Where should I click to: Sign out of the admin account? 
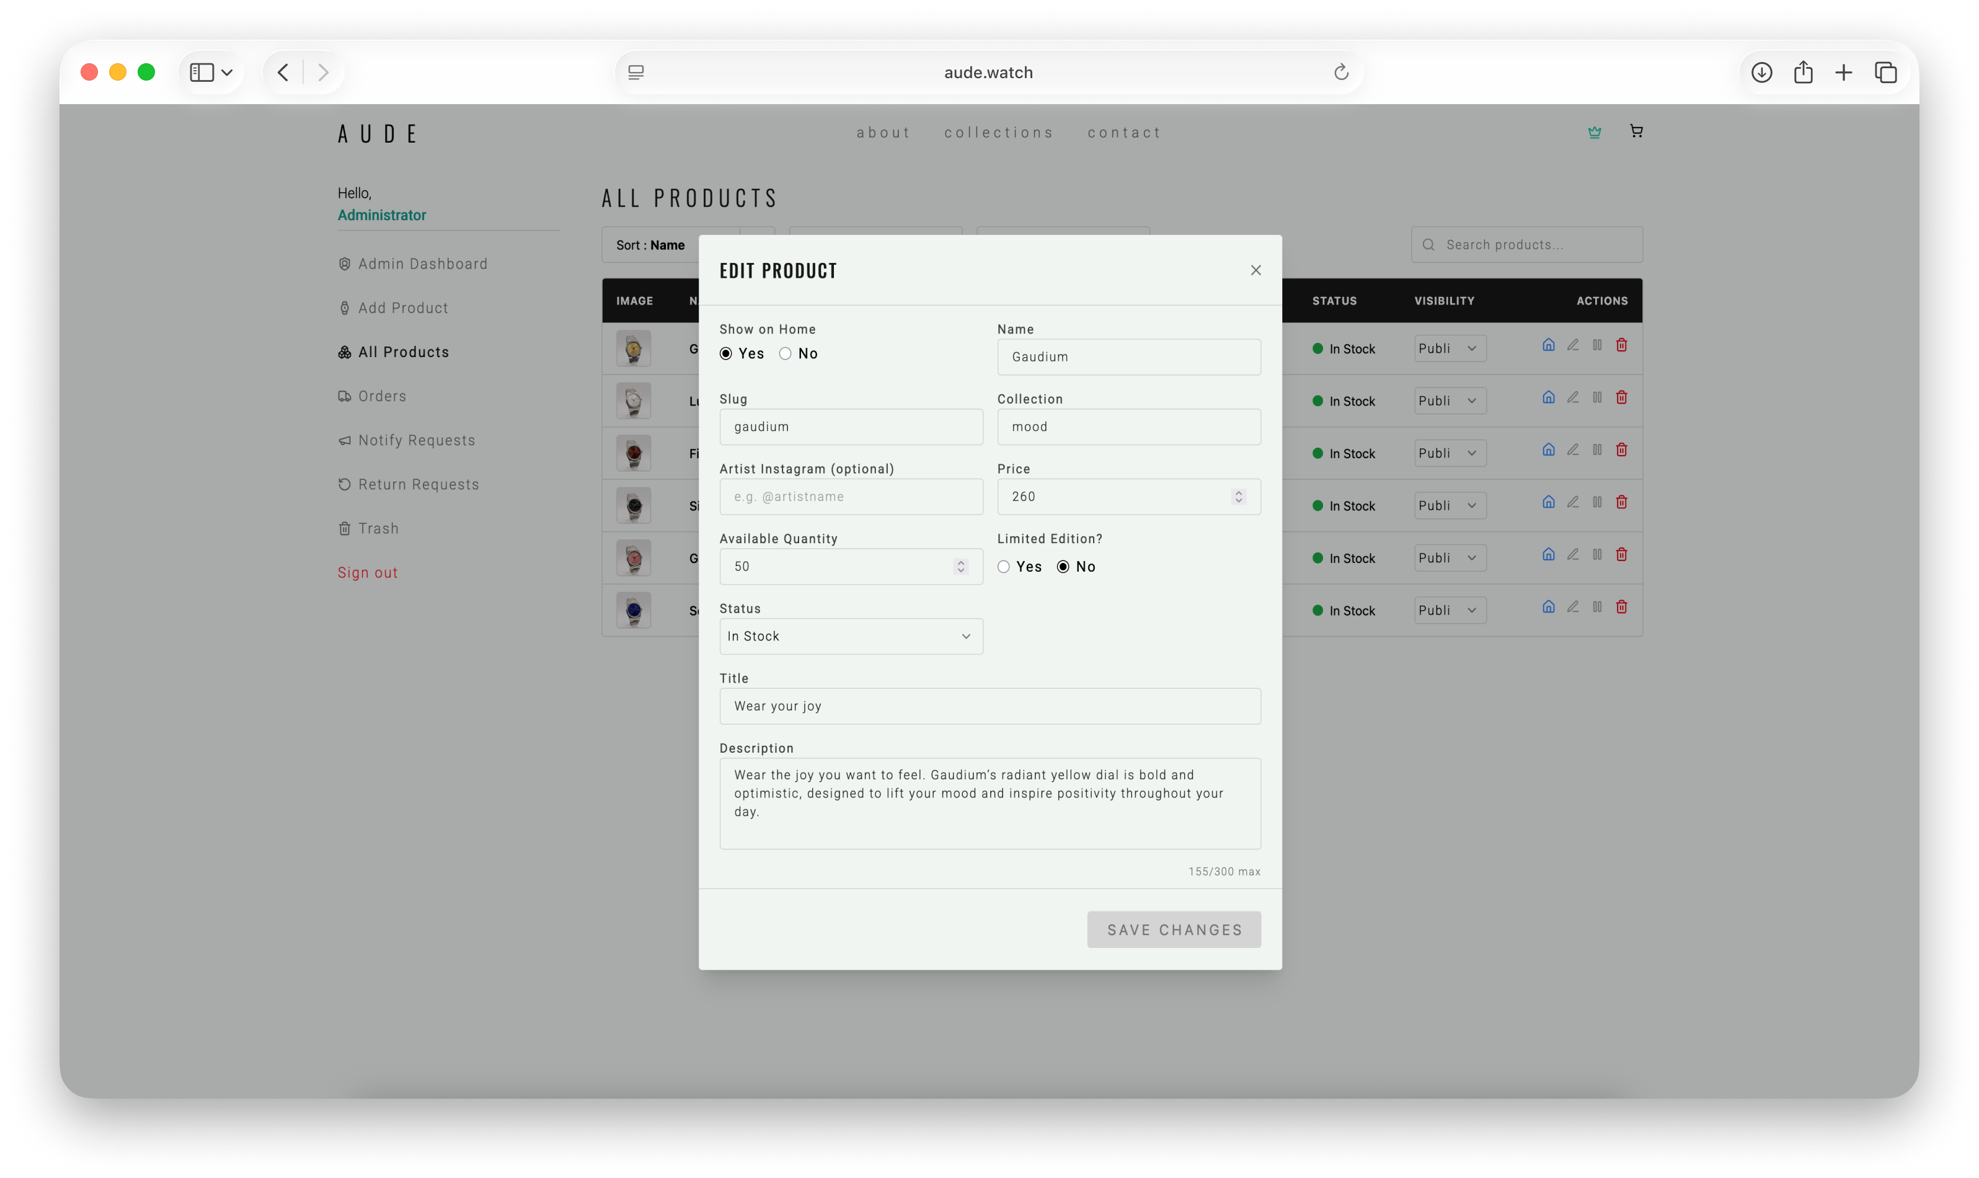coord(368,572)
